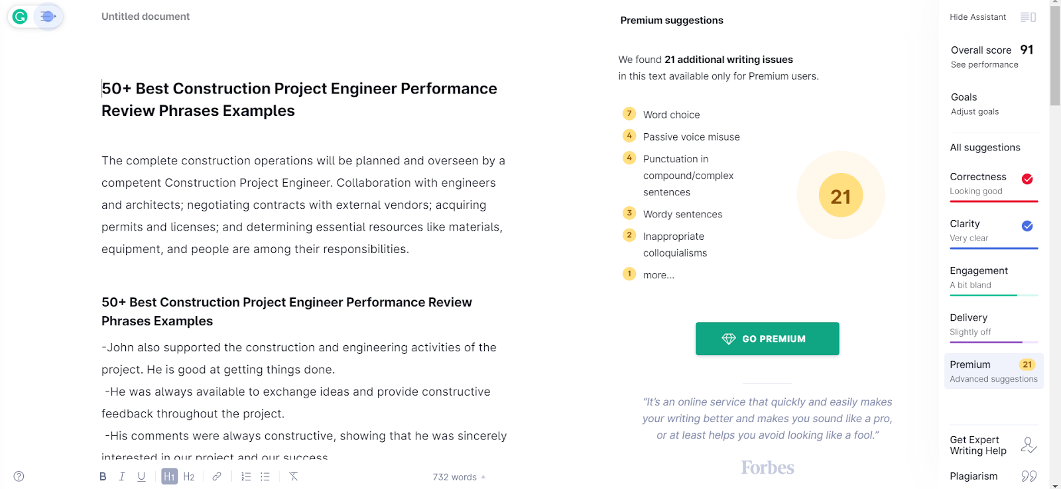The height and width of the screenshot is (489, 1061).
Task: Create a bulleted list
Action: [x=265, y=476]
